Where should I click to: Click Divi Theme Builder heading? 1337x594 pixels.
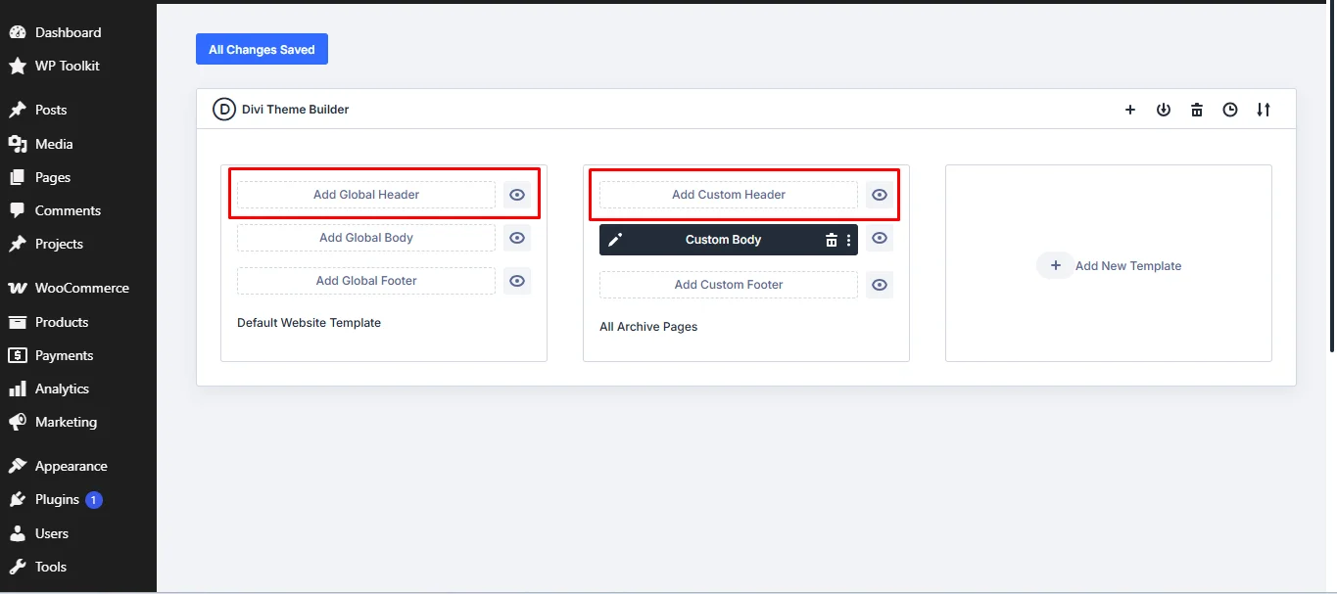(x=295, y=110)
